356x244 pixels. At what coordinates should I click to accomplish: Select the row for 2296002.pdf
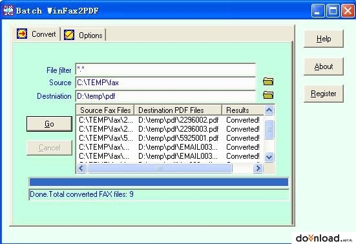[169, 120]
